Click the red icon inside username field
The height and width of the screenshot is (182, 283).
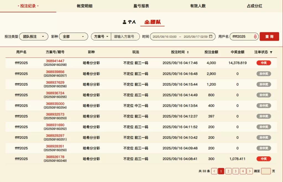click(255, 37)
